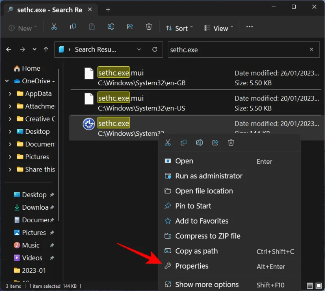Toggle Pin to Start for sethc.exe

(x=193, y=206)
